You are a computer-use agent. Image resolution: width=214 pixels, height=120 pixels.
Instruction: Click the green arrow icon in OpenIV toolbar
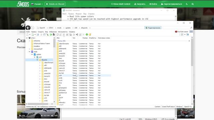[51, 35]
